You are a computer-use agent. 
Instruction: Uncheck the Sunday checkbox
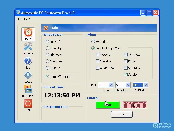point(126,75)
